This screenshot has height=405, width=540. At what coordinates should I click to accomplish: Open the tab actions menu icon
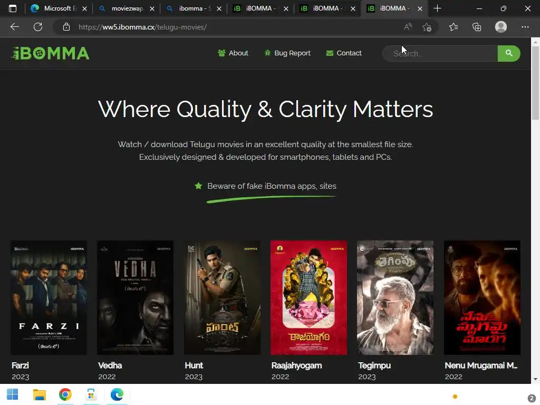(13, 8)
